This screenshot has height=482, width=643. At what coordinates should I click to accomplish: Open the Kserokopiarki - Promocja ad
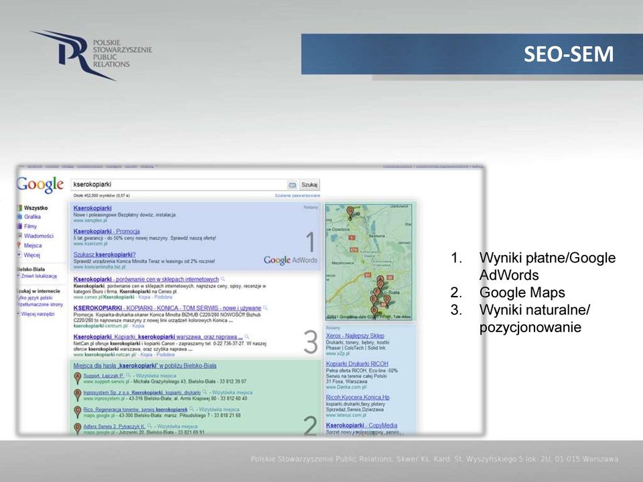[106, 232]
